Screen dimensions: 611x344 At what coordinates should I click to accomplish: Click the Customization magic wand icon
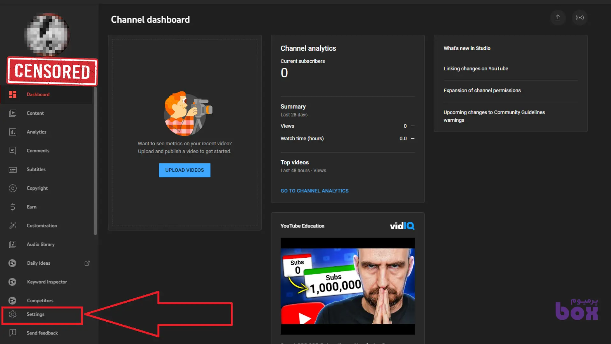click(x=13, y=226)
